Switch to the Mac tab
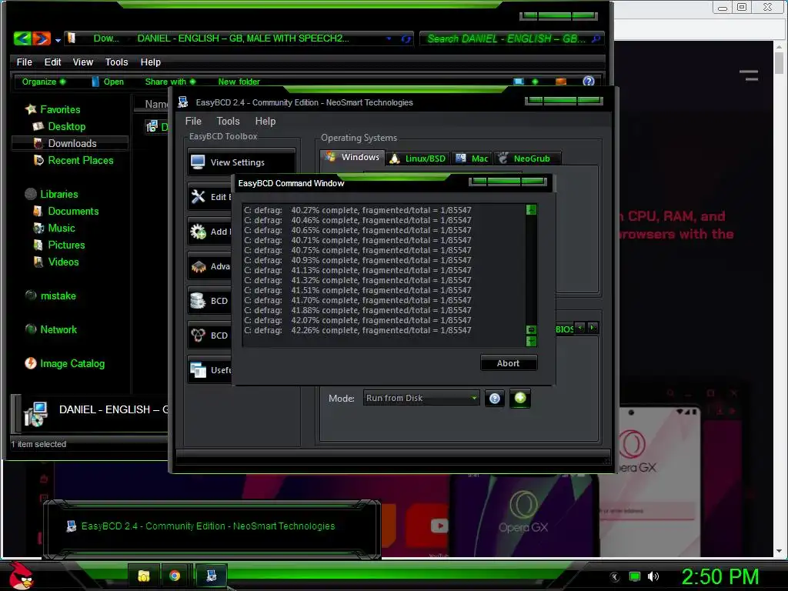788x591 pixels. click(x=472, y=159)
